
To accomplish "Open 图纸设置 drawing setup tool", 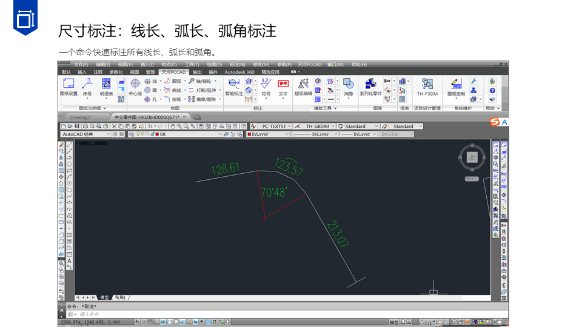I will coord(69,87).
